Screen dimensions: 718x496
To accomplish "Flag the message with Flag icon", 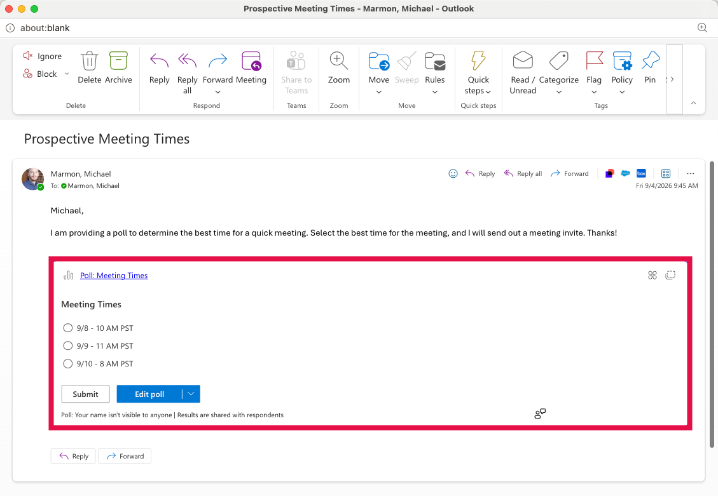I will click(594, 60).
